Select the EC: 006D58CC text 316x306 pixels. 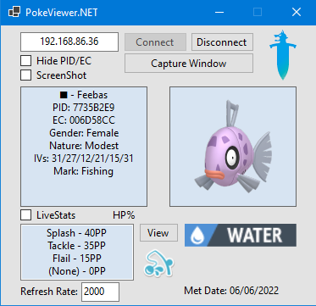84,120
